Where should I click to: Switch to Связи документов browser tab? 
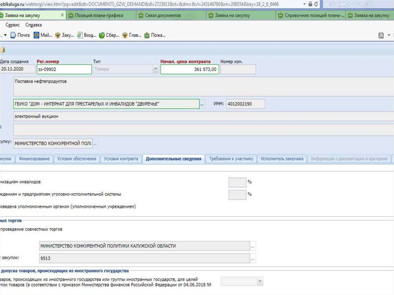163,15
